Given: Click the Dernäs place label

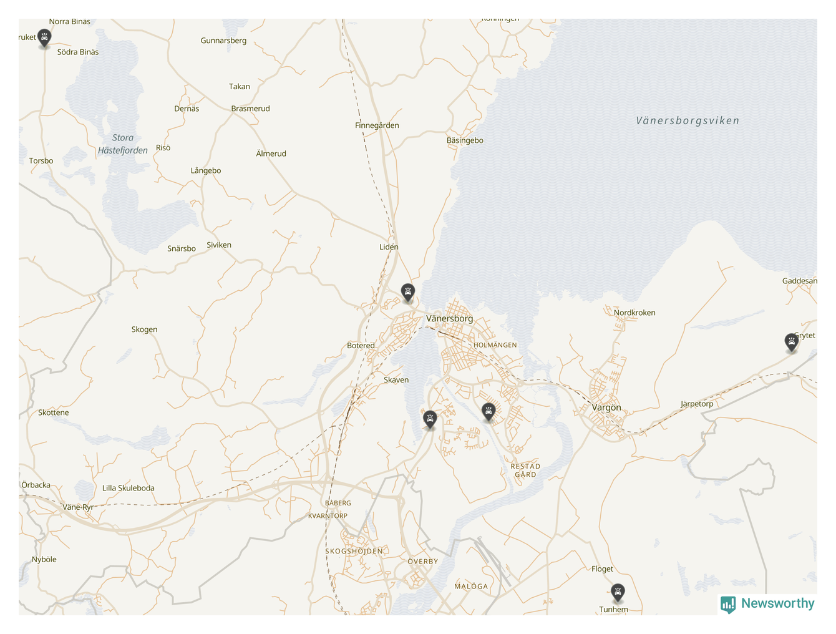Looking at the screenshot, I should [187, 109].
